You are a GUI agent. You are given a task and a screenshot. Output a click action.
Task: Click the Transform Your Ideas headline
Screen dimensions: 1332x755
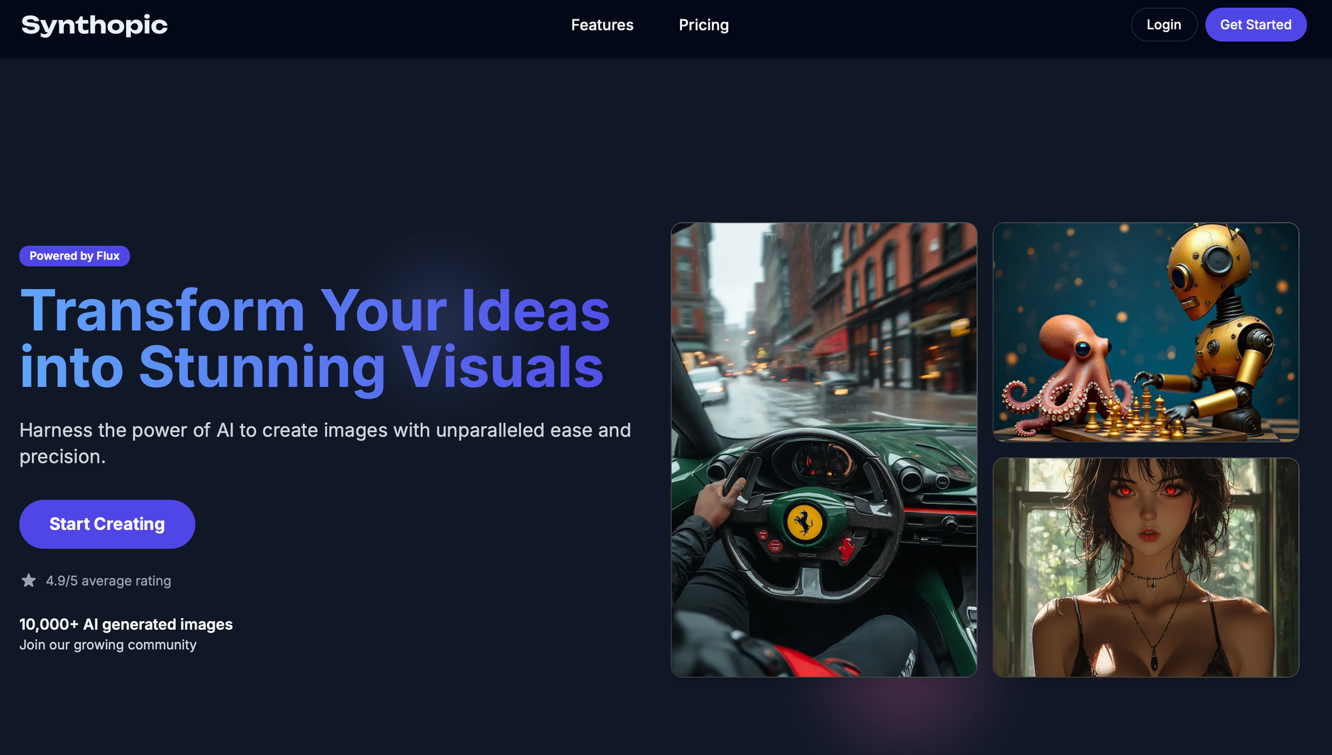[315, 311]
